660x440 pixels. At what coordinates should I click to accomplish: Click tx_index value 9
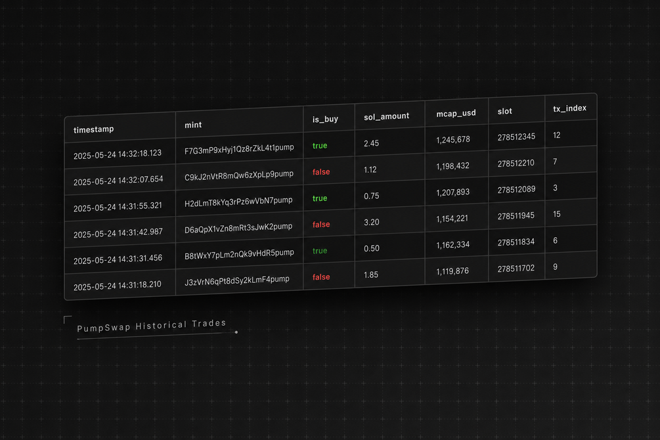555,267
